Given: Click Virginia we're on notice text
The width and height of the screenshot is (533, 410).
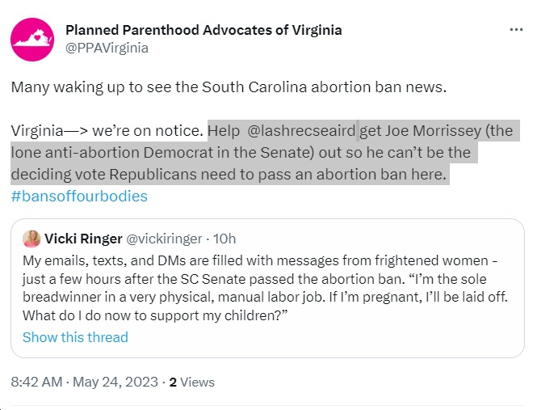Looking at the screenshot, I should pyautogui.click(x=107, y=131).
